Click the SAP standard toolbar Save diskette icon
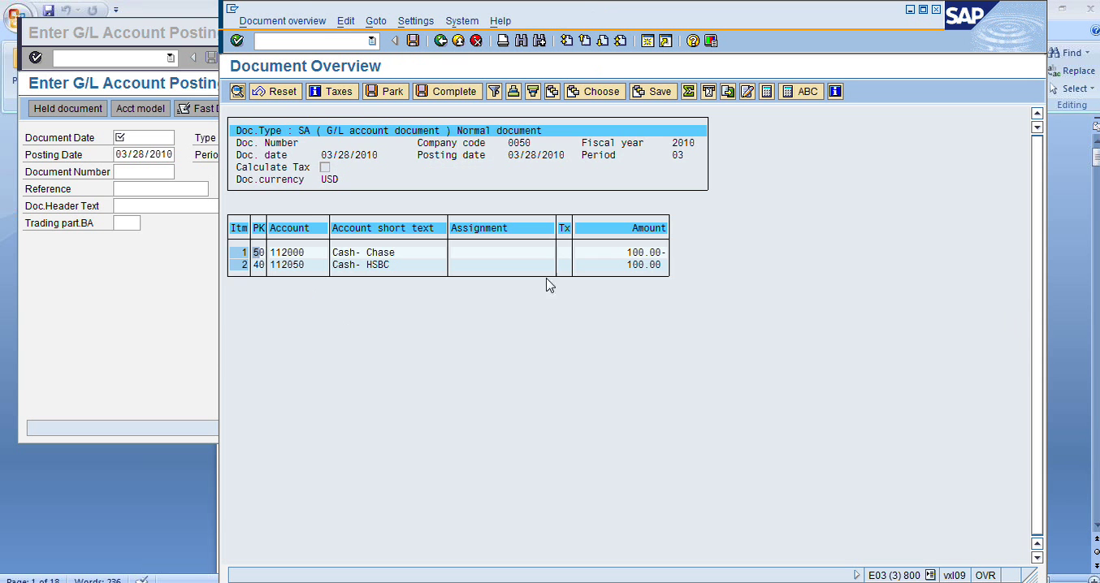This screenshot has height=583, width=1100. pos(413,41)
